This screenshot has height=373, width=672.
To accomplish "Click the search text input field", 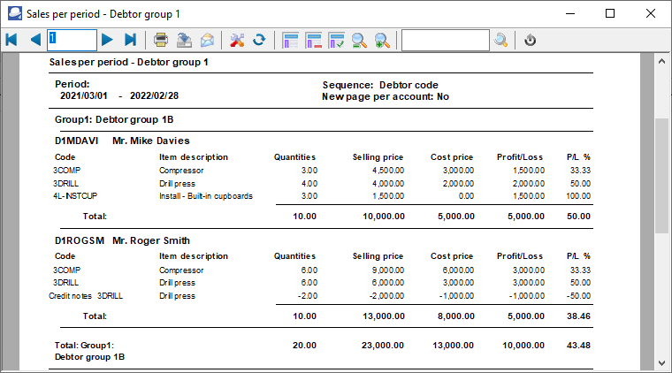I will tap(445, 40).
